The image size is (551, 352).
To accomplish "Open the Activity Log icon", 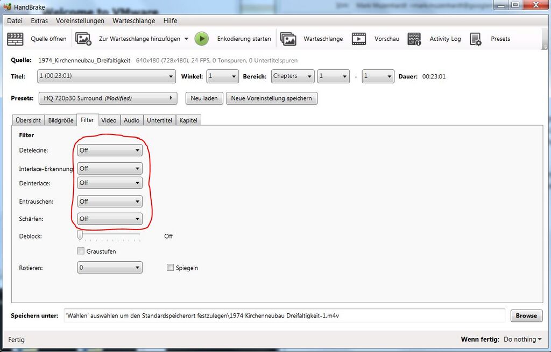I will (414, 39).
